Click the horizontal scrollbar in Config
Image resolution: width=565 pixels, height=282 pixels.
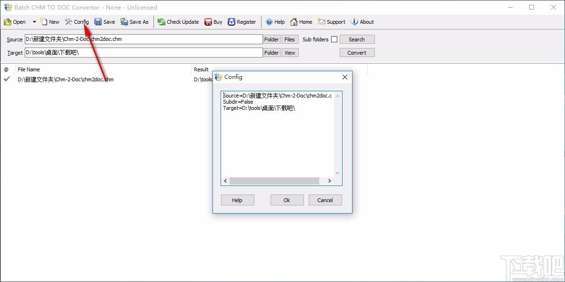(274, 181)
